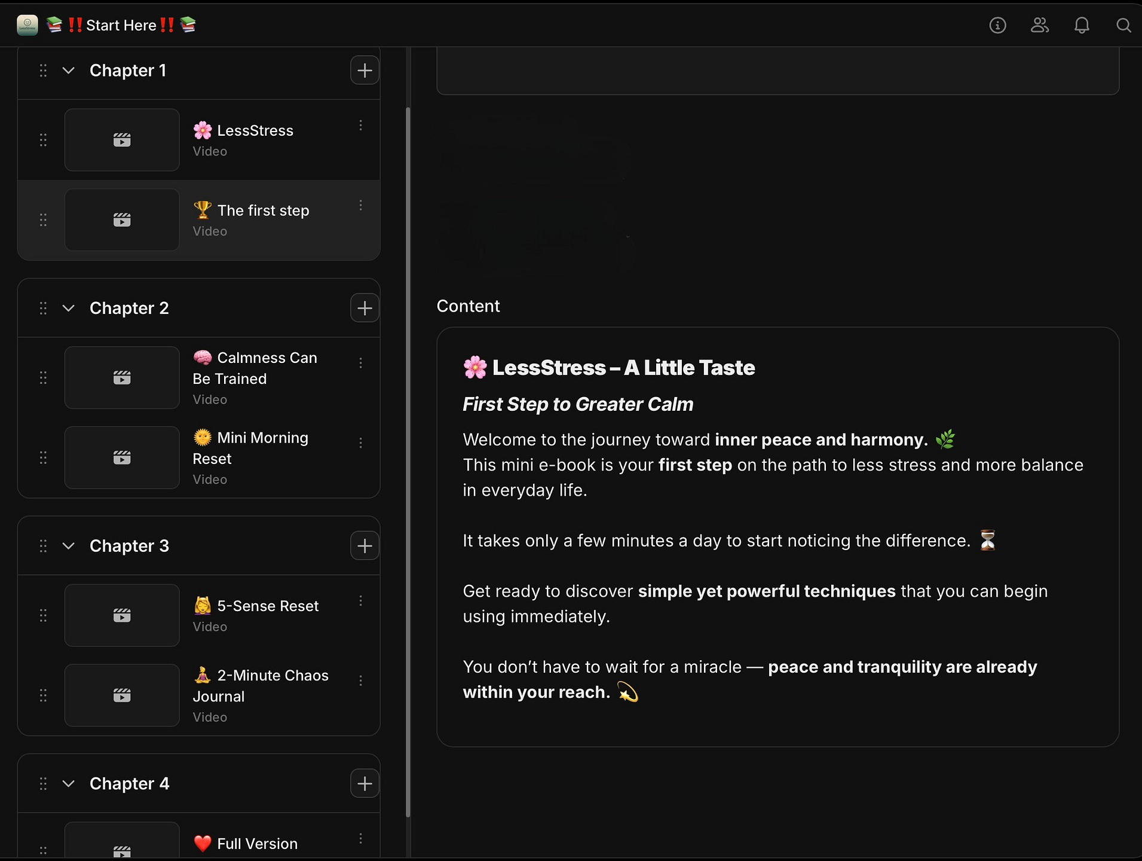
Task: Open the members icon in the top bar
Action: point(1040,25)
